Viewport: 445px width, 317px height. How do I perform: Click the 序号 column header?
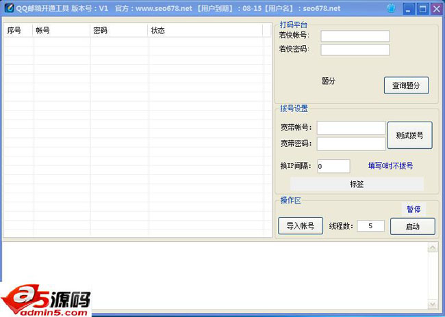click(18, 30)
